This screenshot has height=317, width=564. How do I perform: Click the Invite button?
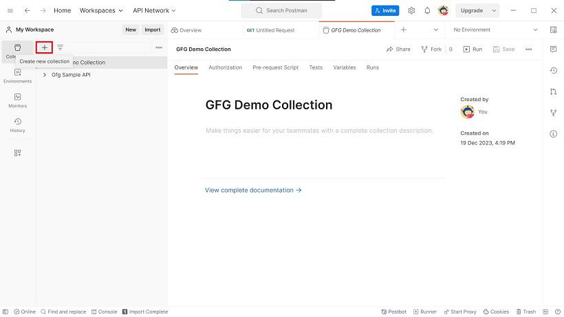[385, 10]
